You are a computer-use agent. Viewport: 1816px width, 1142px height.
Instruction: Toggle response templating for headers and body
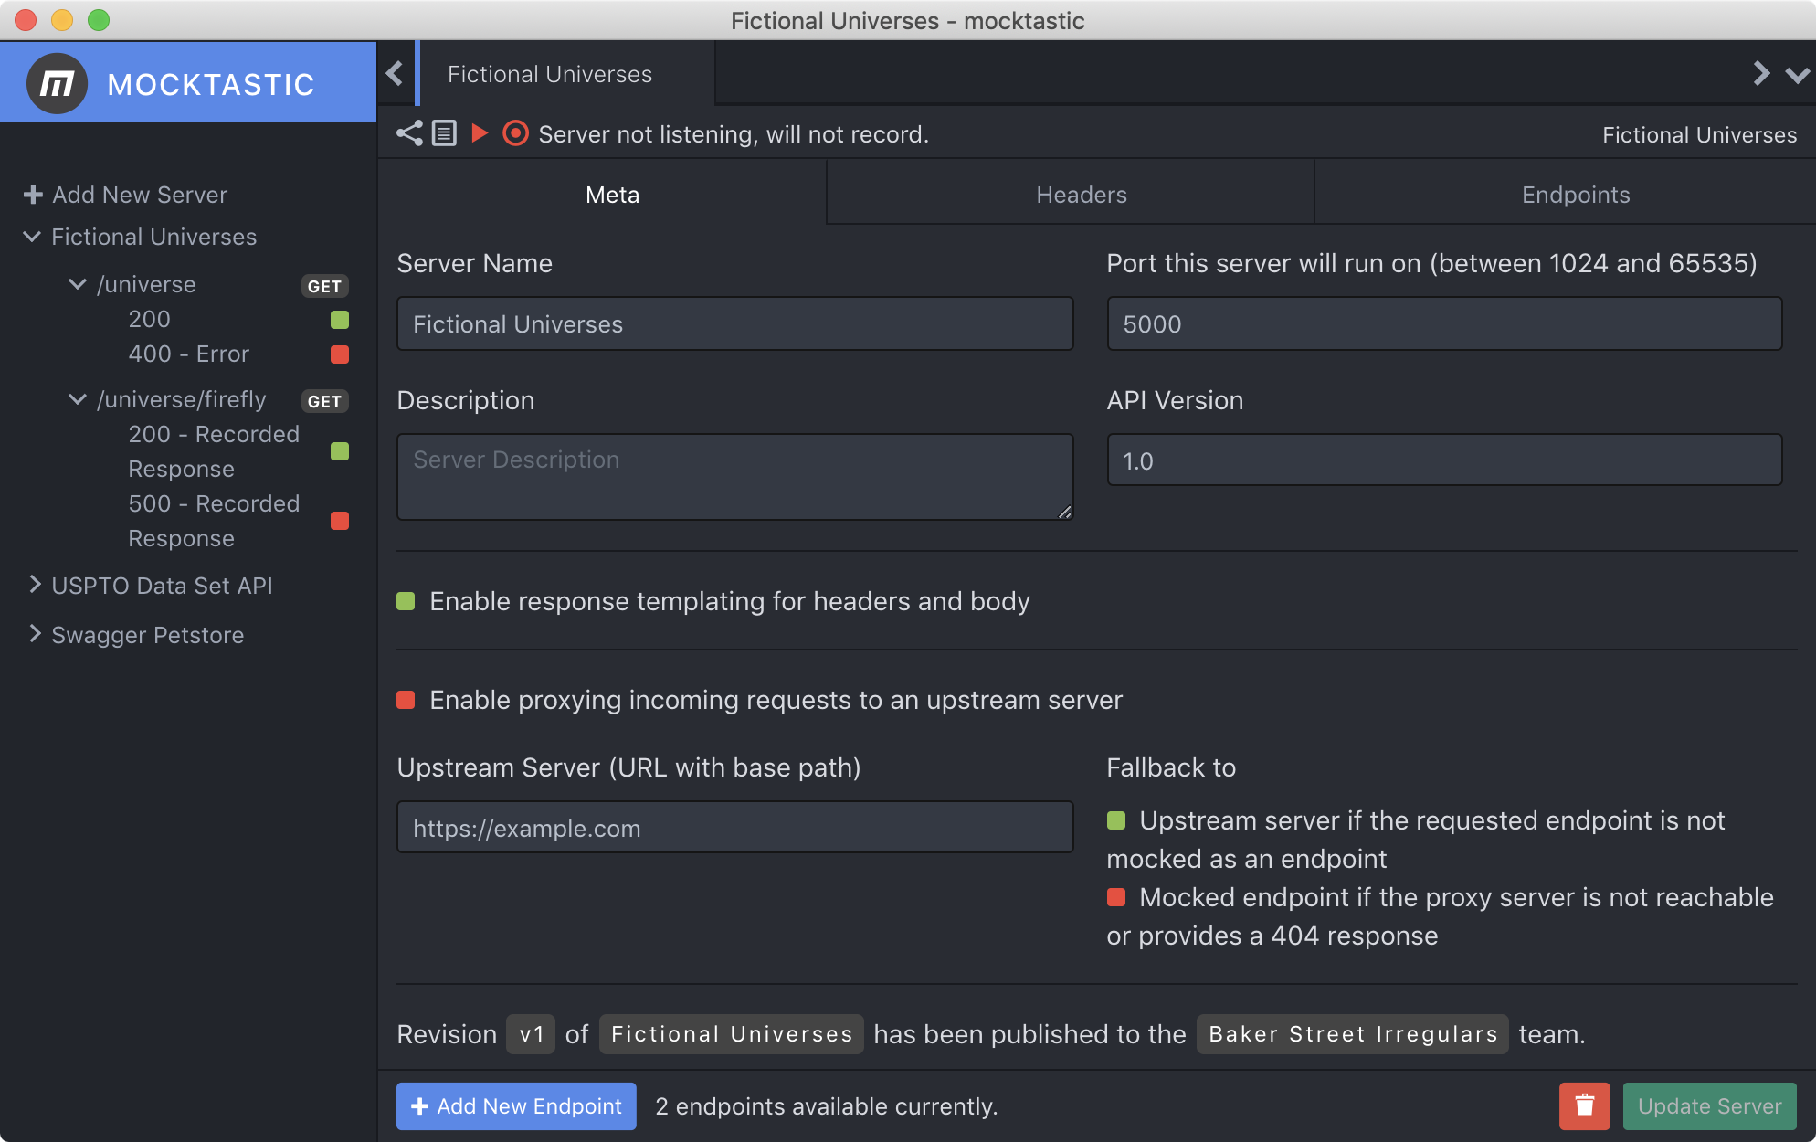[406, 601]
